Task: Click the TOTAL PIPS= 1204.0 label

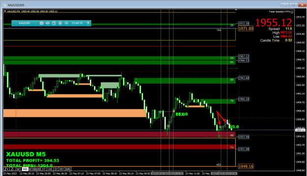Action: (29, 165)
